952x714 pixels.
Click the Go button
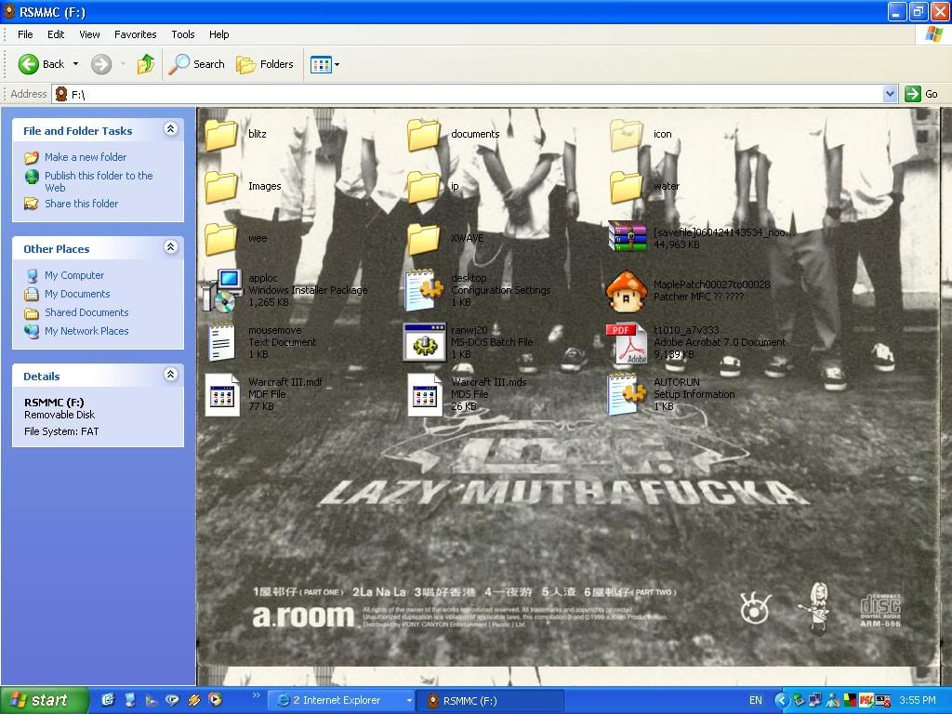pyautogui.click(x=921, y=94)
